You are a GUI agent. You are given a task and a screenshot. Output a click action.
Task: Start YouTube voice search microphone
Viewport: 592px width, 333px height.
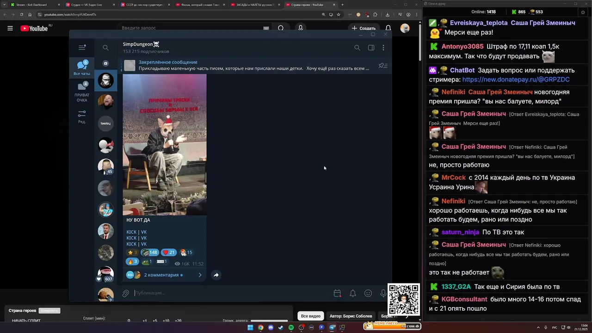[301, 28]
